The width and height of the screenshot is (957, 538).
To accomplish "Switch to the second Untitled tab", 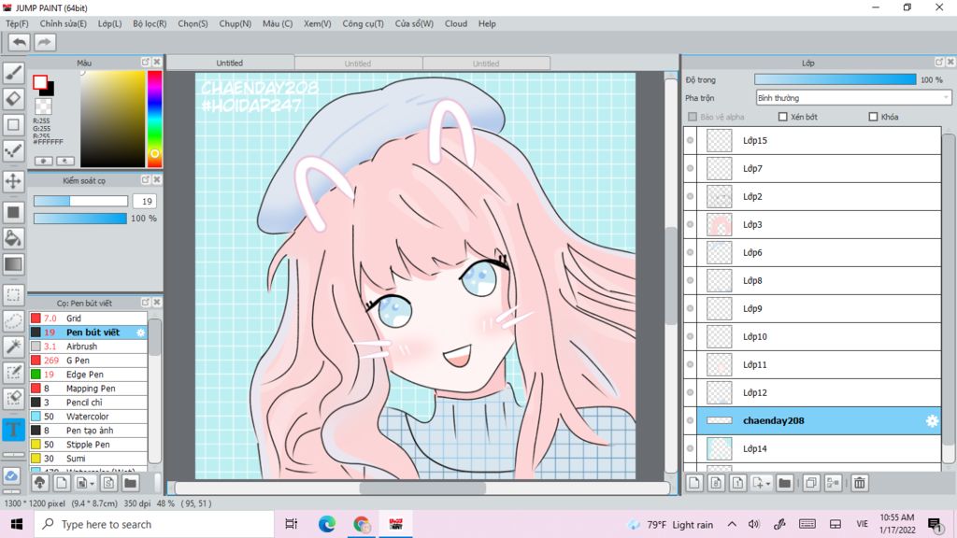I will pyautogui.click(x=358, y=64).
